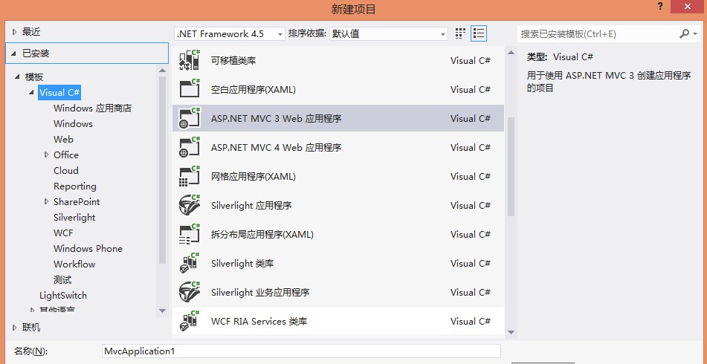This screenshot has height=364, width=707.
Task: Select the WCF RIA Services 类库 icon
Action: point(190,321)
